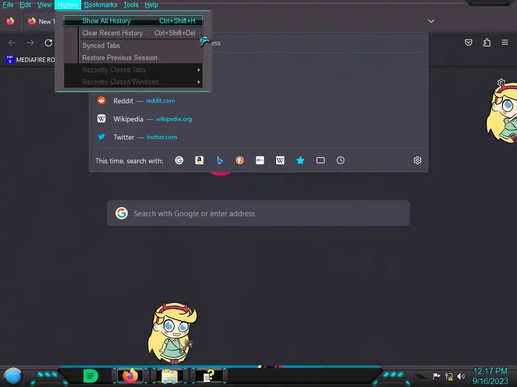
Task: Open the green chat taskbar app
Action: (91, 376)
